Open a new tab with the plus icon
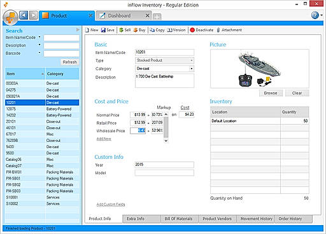The height and width of the screenshot is (234, 326). click(157, 17)
